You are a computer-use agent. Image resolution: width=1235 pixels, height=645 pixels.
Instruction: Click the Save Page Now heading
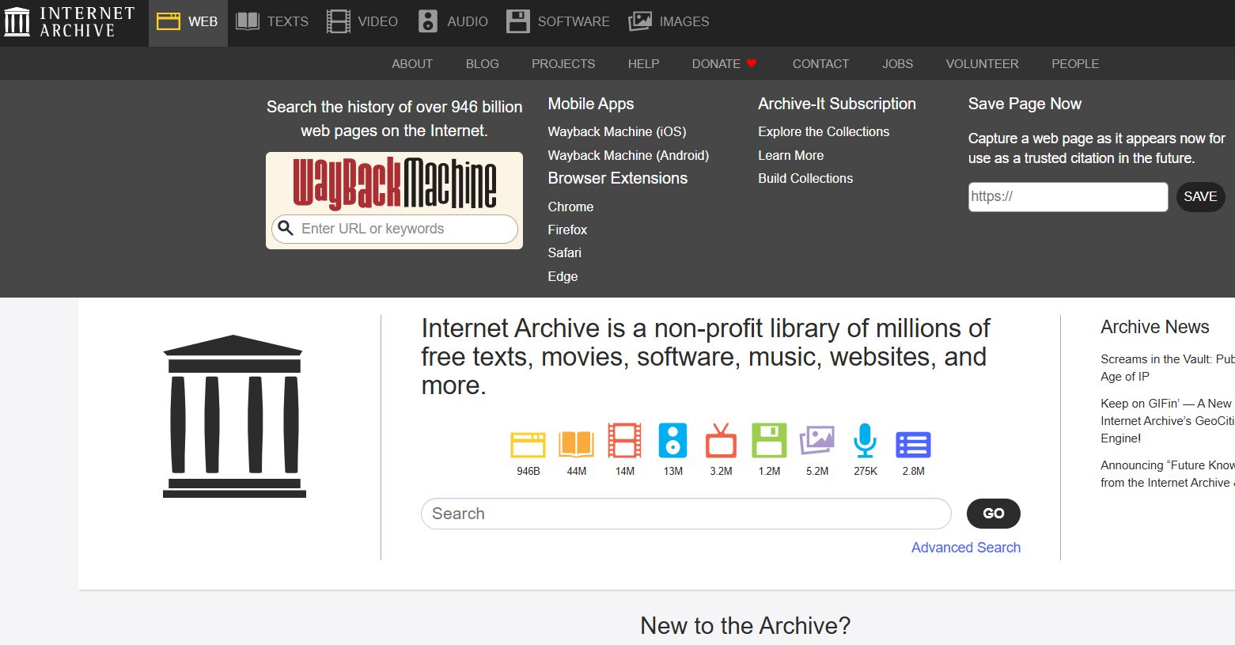pyautogui.click(x=1025, y=104)
